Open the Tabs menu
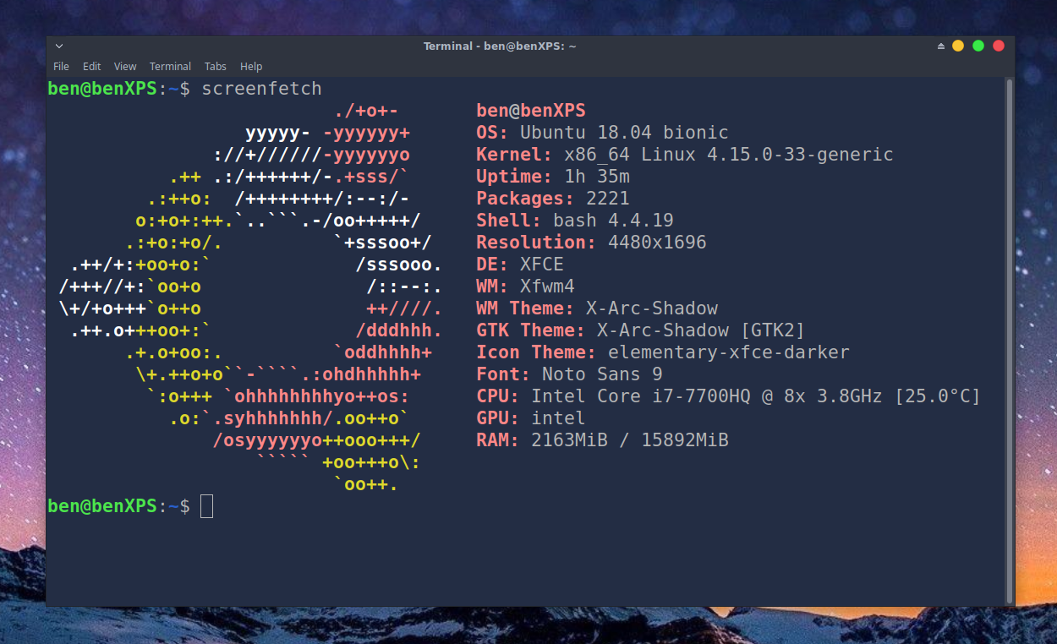This screenshot has height=644, width=1057. pos(216,66)
